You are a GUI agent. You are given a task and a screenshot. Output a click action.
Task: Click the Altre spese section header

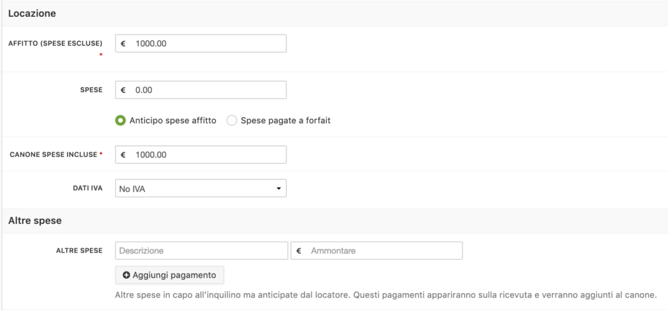(x=35, y=221)
